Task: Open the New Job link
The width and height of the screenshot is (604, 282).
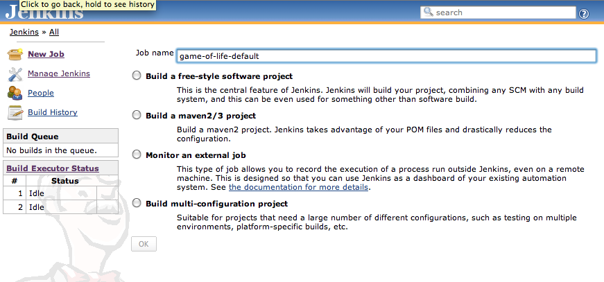Action: pyautogui.click(x=46, y=54)
